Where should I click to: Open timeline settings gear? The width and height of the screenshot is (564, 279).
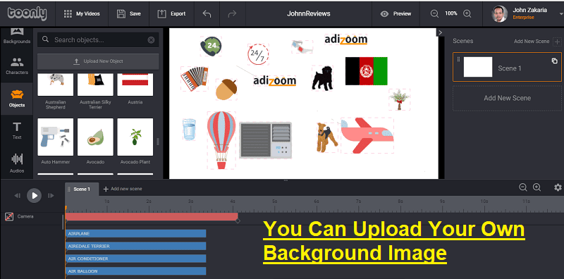(x=558, y=187)
